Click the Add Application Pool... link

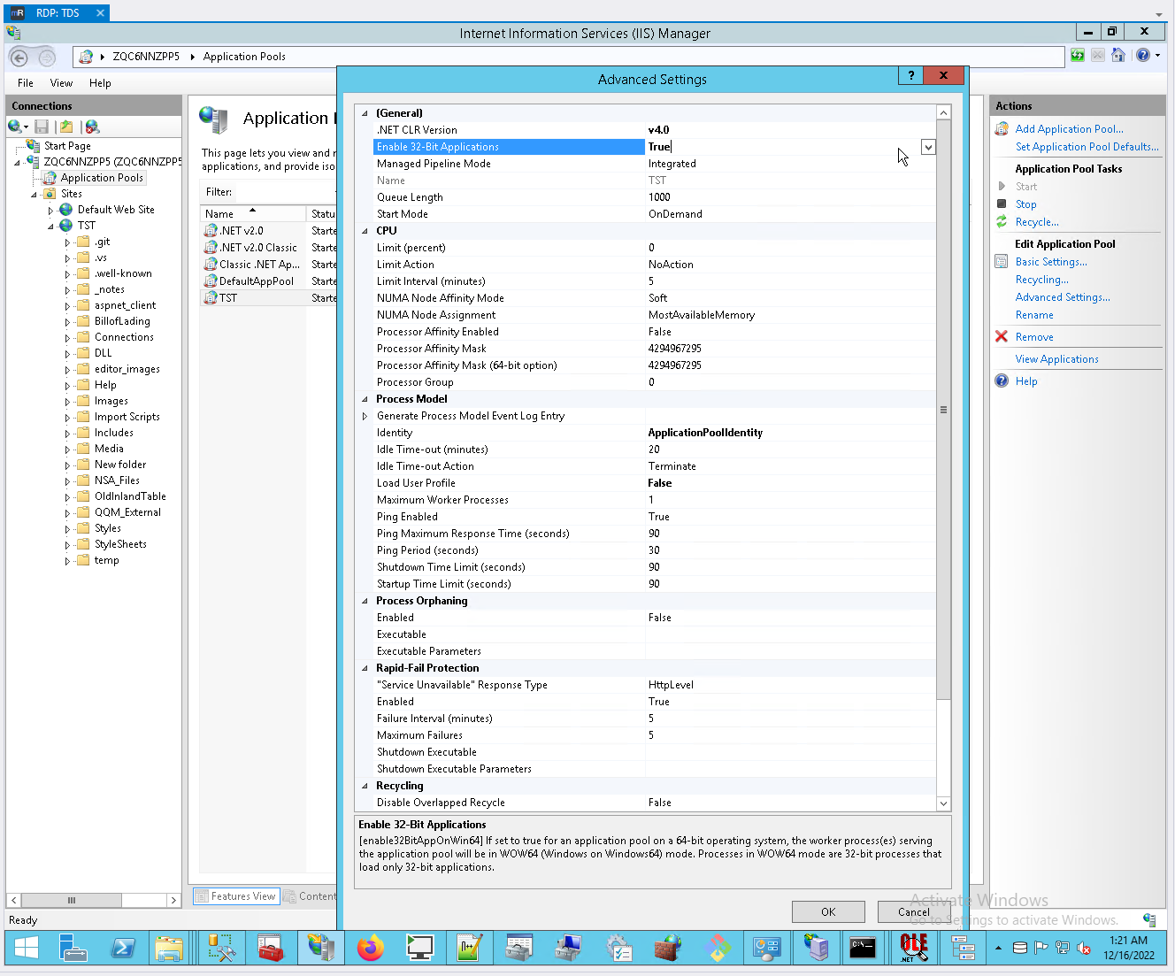pos(1069,129)
